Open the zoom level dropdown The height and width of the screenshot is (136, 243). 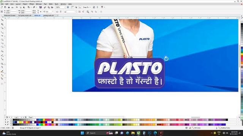click(x=65, y=7)
